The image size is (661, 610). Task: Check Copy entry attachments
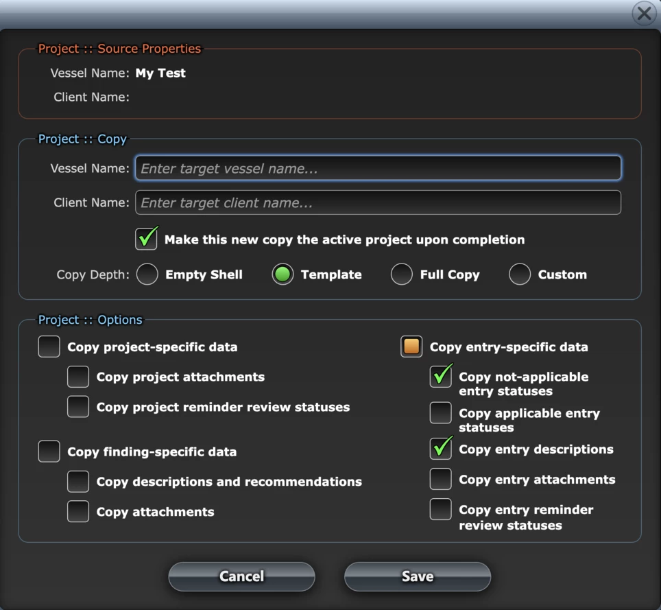441,479
